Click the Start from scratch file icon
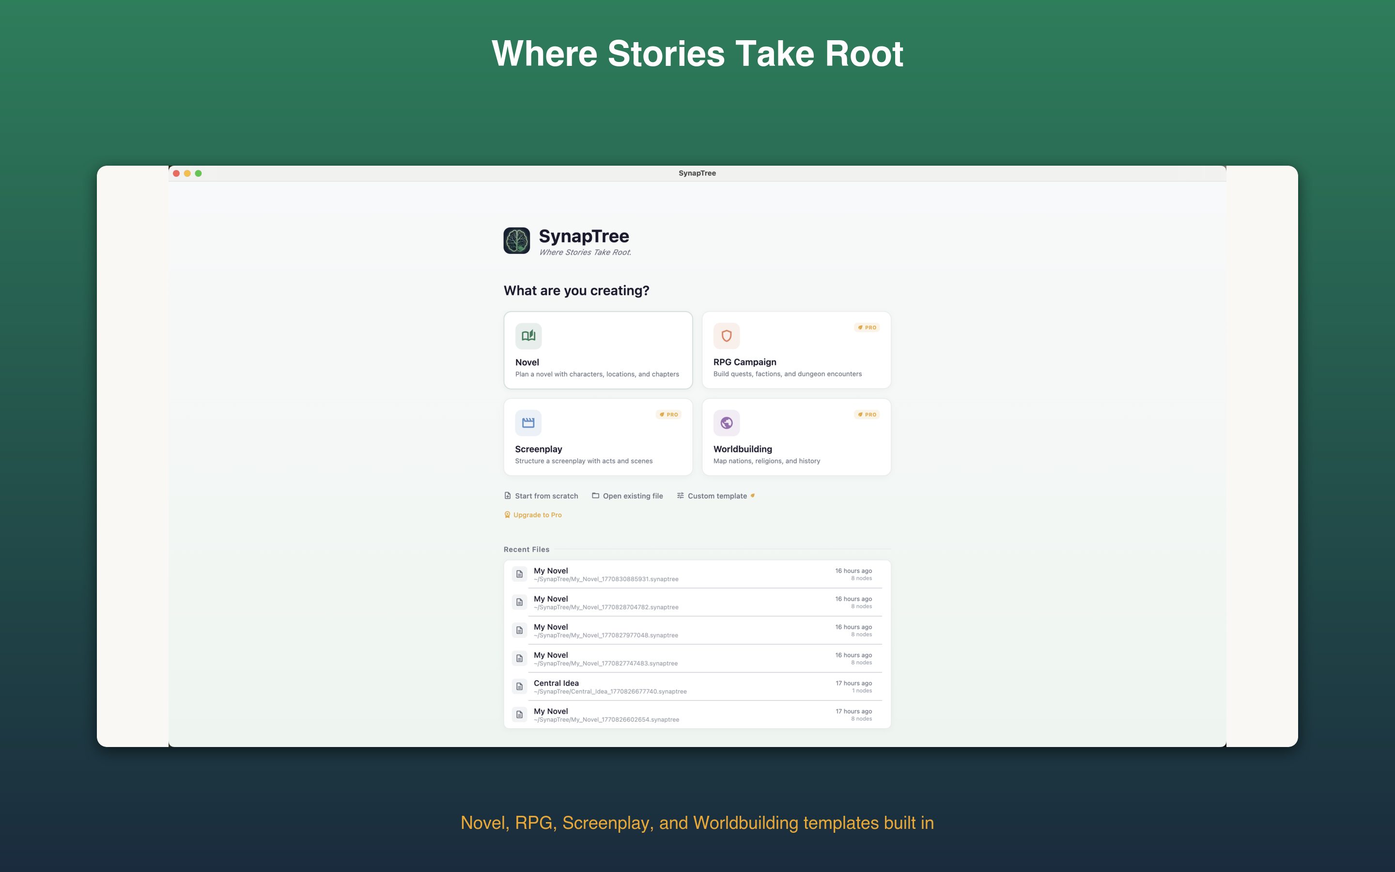The width and height of the screenshot is (1395, 872). pyautogui.click(x=507, y=496)
